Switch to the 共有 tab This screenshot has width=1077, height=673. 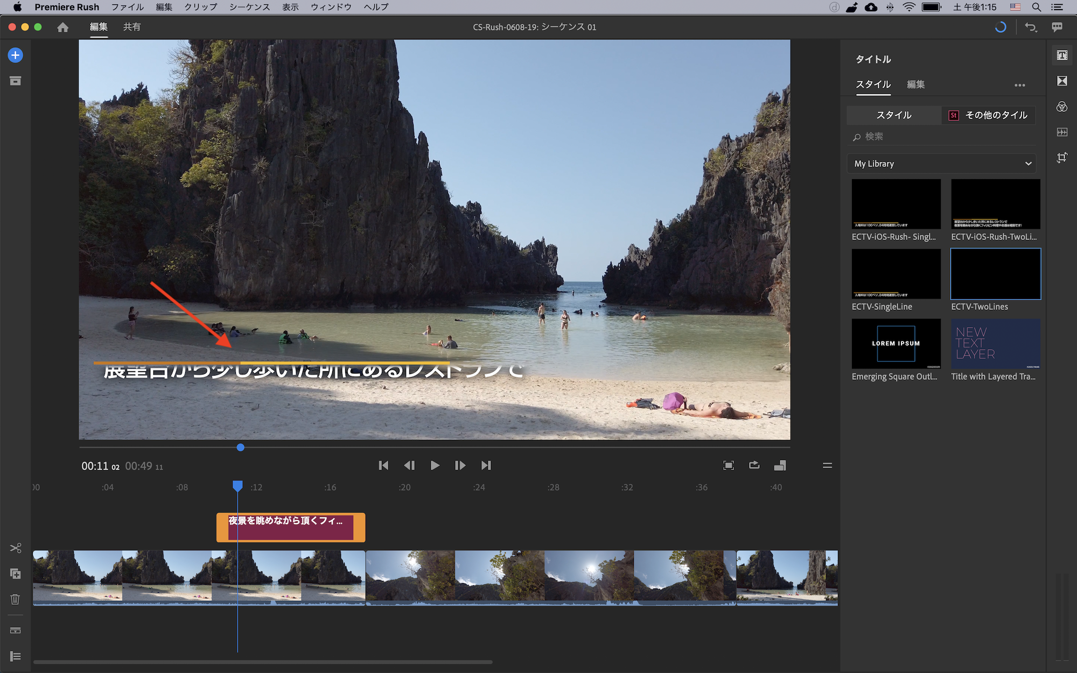click(132, 27)
